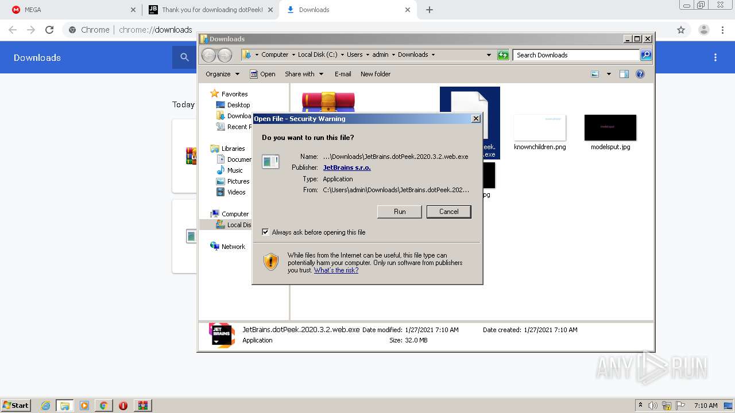Click the Explorer Forward navigation arrow
The height and width of the screenshot is (413, 735).
pos(225,55)
